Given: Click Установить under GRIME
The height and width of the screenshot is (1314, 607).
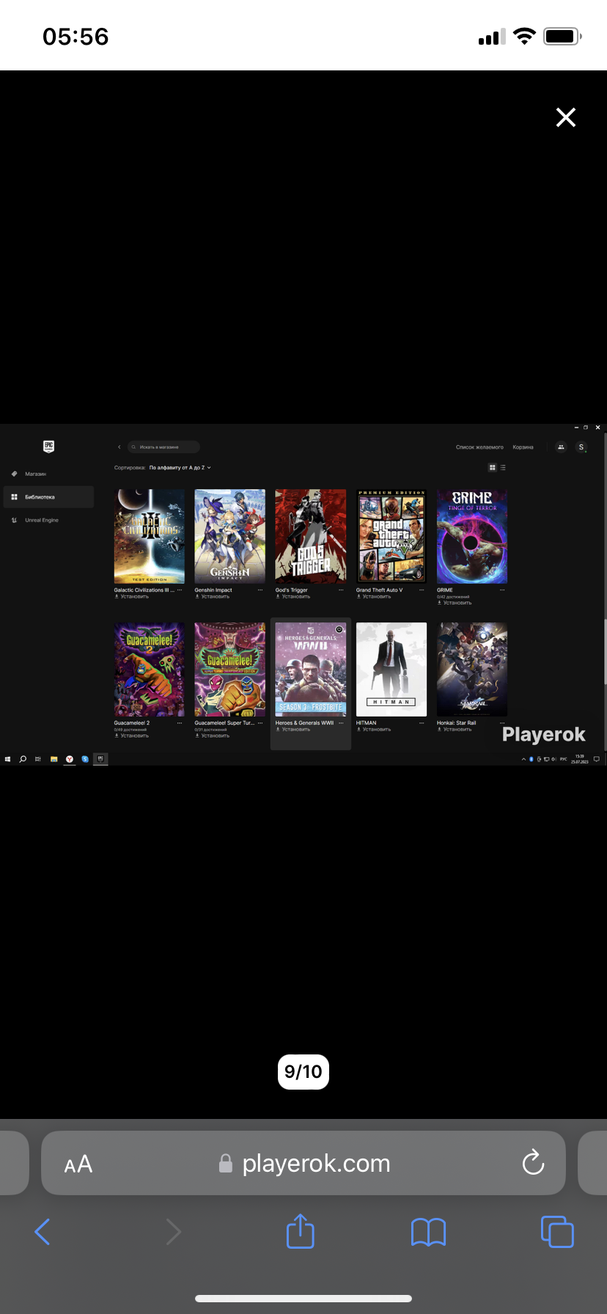Looking at the screenshot, I should (x=455, y=603).
